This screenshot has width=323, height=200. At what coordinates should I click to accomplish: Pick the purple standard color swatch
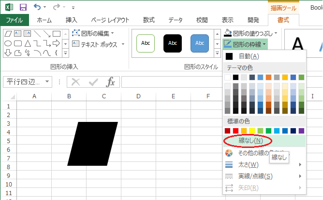click(x=301, y=131)
